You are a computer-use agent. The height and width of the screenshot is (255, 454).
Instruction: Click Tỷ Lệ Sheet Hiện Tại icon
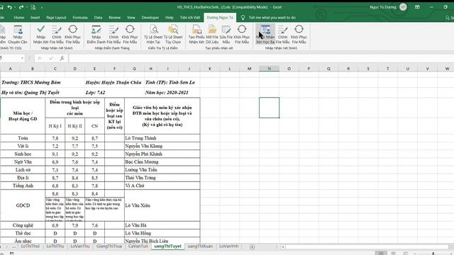coord(153,34)
